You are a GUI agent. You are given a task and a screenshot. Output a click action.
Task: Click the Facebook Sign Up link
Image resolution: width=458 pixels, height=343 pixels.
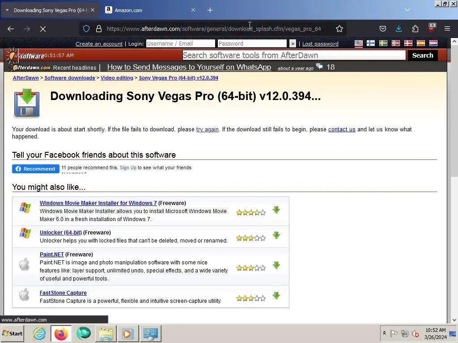(x=128, y=167)
